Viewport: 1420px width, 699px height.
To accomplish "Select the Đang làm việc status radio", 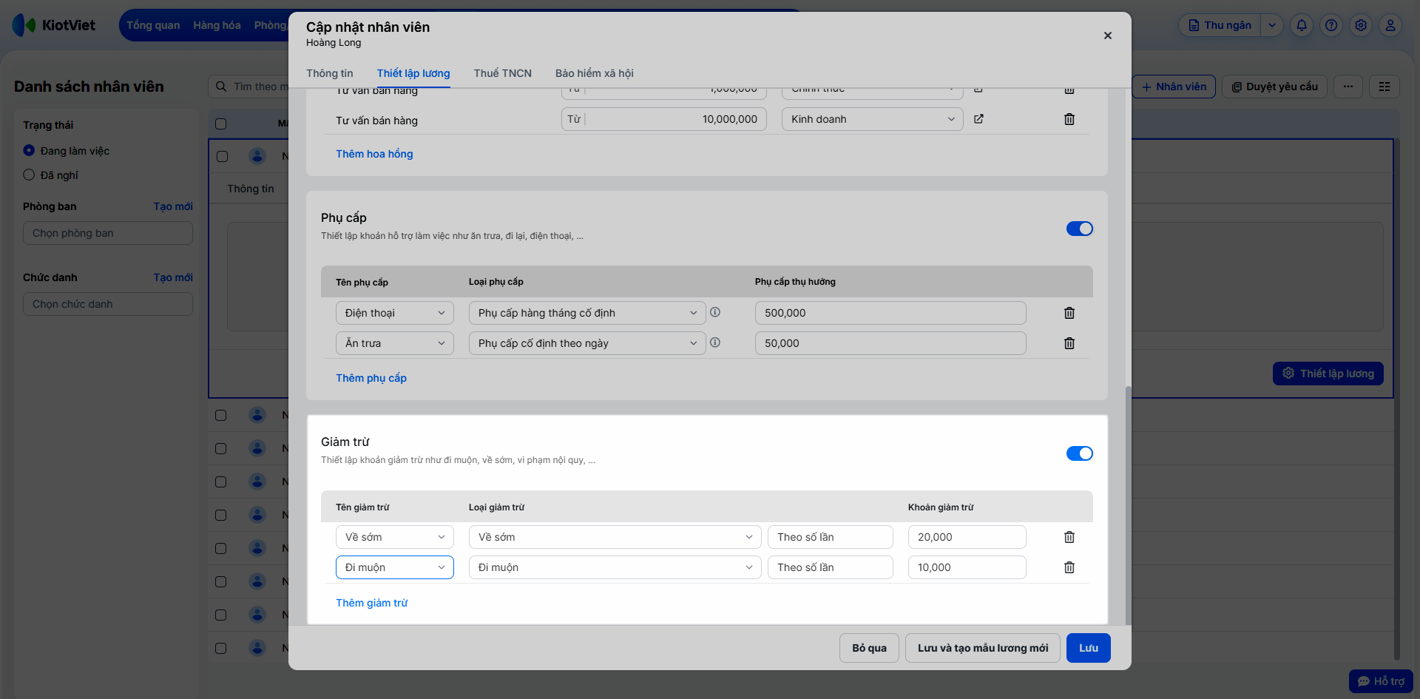I will 29,150.
